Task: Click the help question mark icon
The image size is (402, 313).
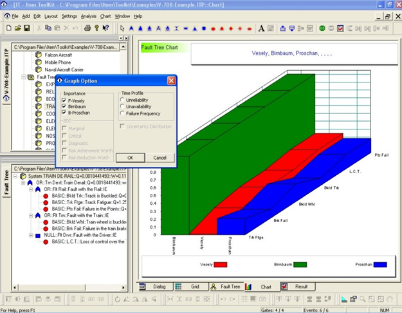Action: pos(96,28)
